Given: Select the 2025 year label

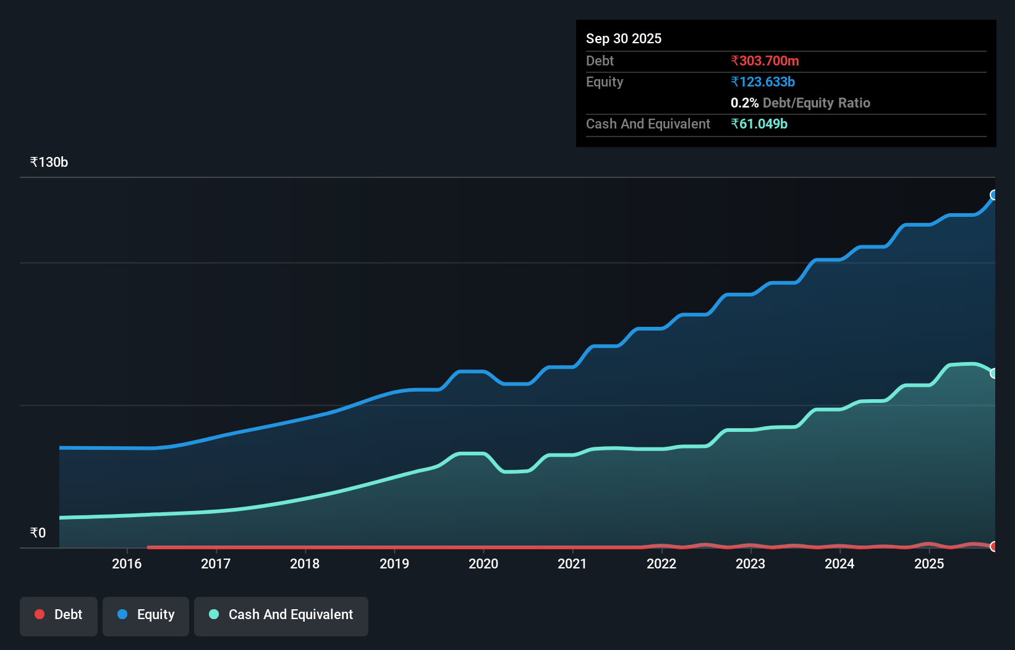Looking at the screenshot, I should 930,563.
